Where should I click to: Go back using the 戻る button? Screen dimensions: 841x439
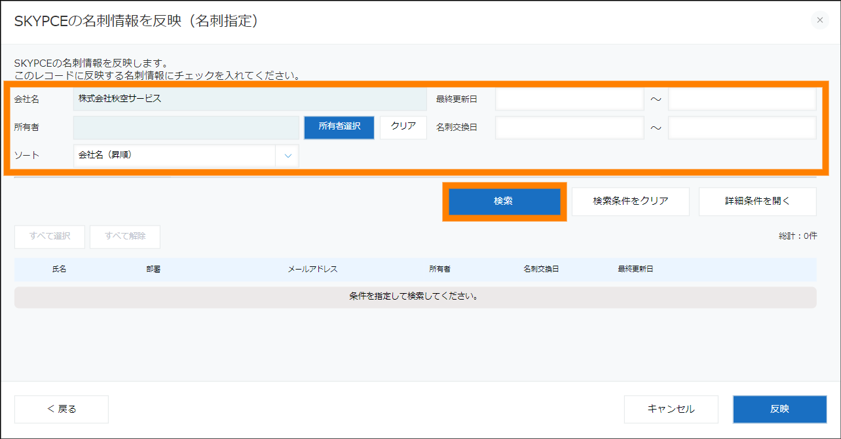click(62, 409)
